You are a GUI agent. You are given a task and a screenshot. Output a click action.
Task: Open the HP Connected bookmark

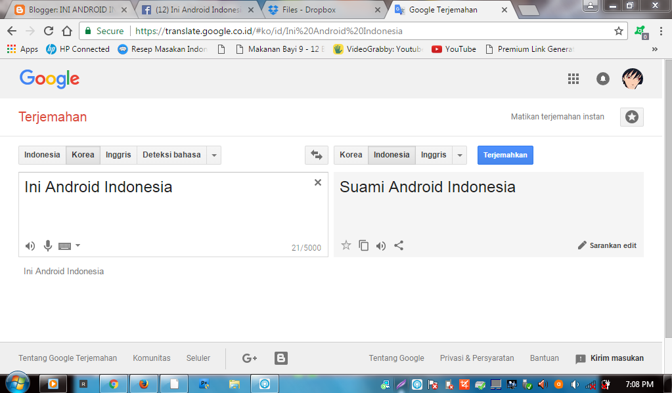click(x=78, y=49)
